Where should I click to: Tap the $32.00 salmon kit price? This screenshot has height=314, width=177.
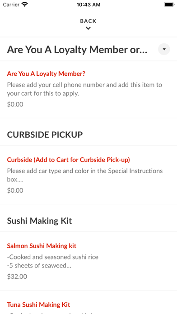click(x=17, y=277)
